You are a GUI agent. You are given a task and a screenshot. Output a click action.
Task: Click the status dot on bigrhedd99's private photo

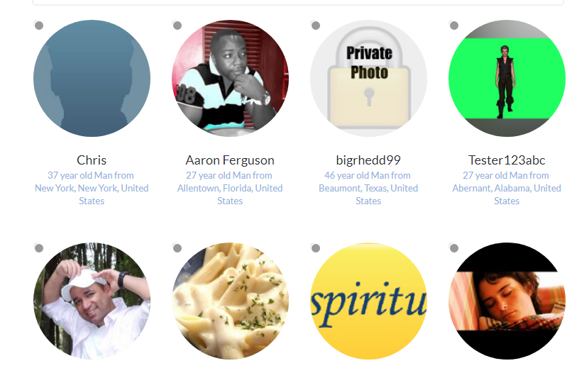(316, 26)
